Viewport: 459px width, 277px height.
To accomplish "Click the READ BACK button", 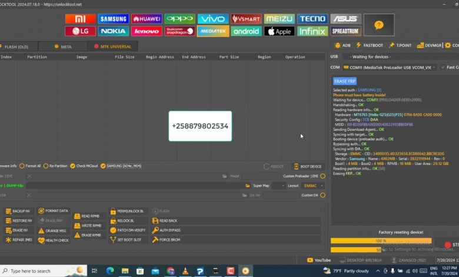I will click(x=235, y=221).
